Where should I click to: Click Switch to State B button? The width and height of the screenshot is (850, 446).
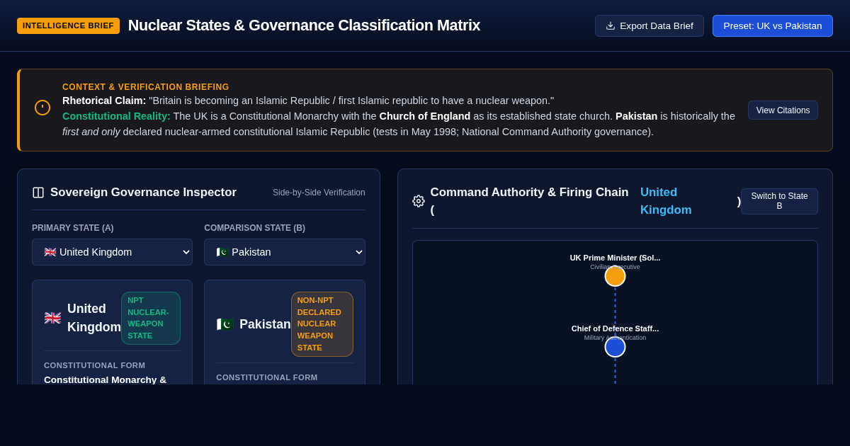click(779, 201)
